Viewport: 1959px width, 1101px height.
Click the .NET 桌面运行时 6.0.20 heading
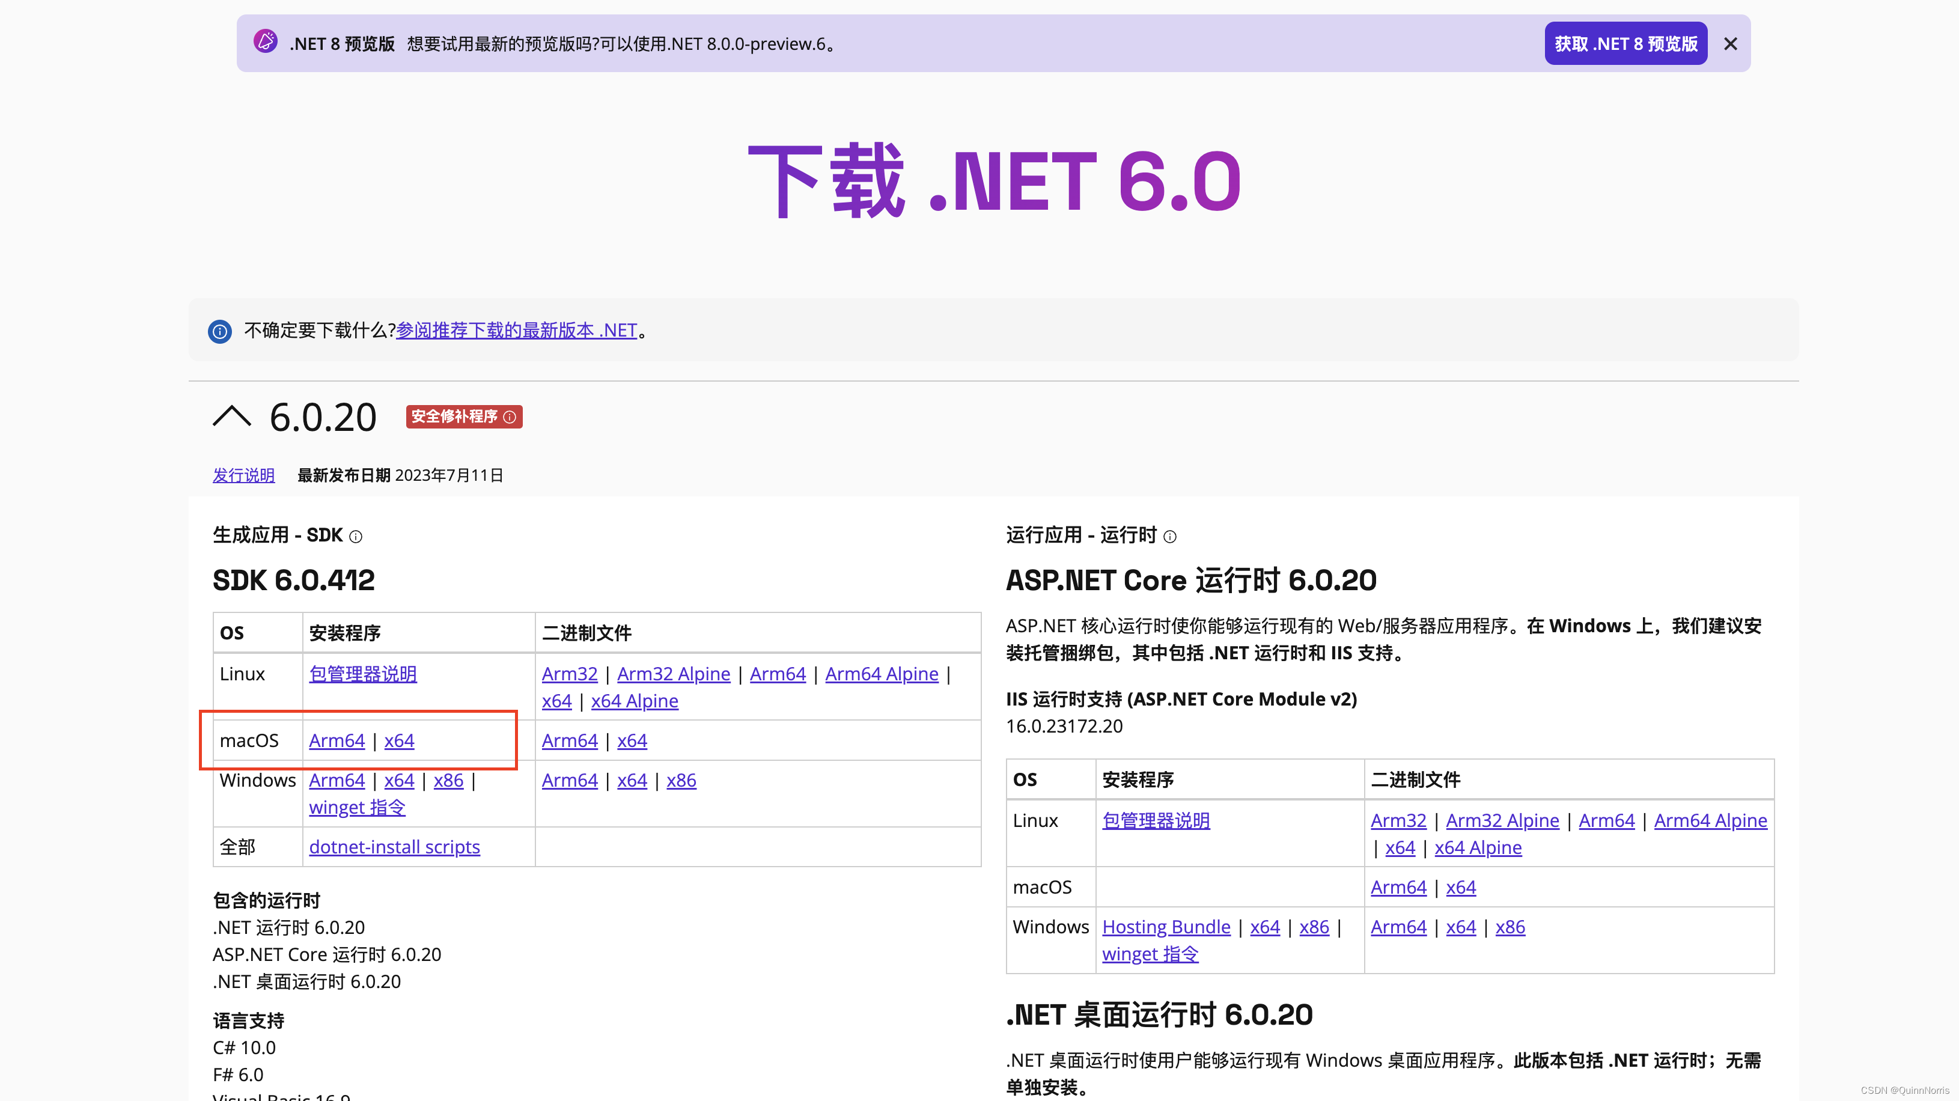[x=1159, y=1015]
